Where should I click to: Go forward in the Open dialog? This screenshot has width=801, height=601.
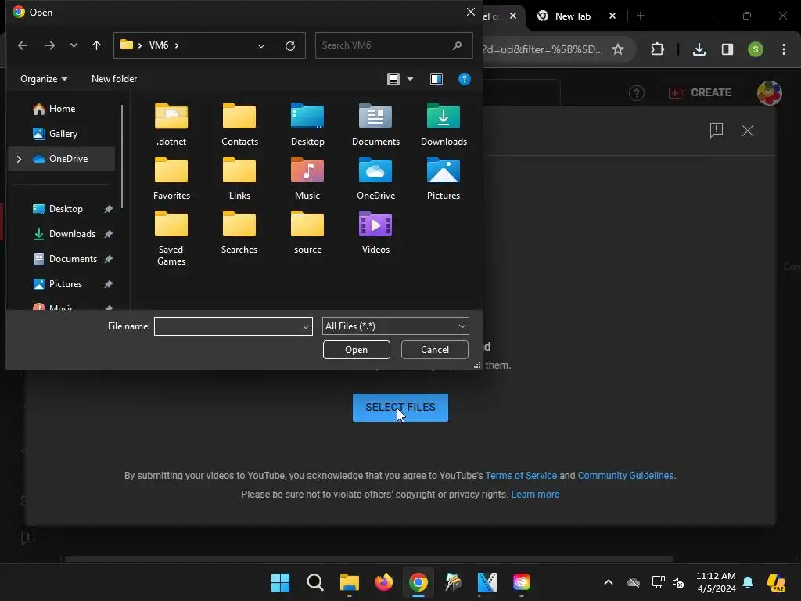tap(49, 45)
